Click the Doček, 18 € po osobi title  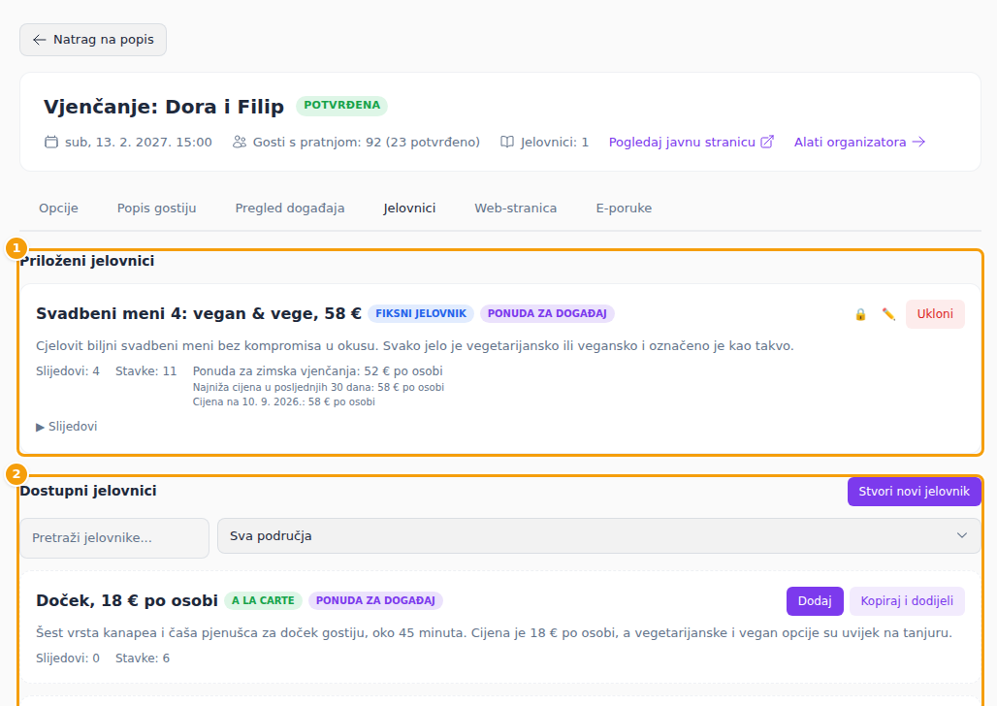pos(127,600)
